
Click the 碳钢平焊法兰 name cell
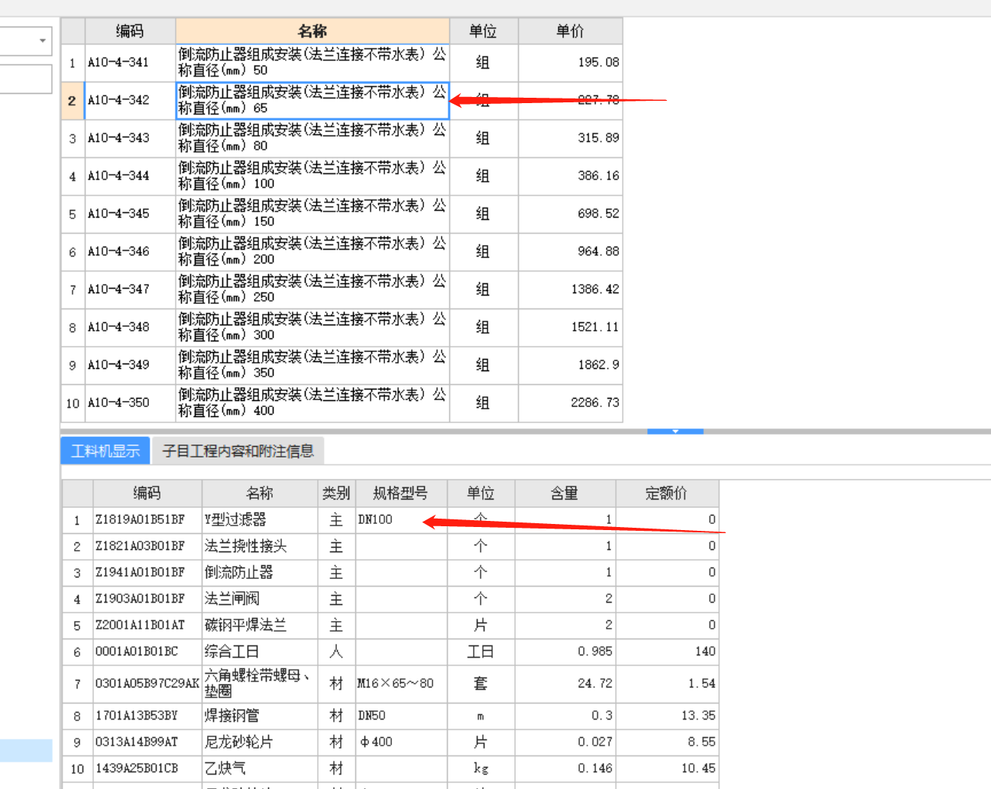coord(260,626)
